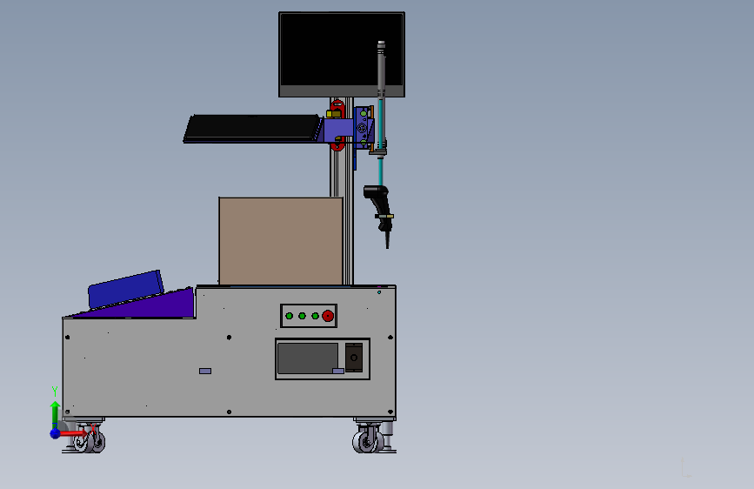754x489 pixels.
Task: Select the brown cardboard box on the cart
Action: [x=281, y=241]
